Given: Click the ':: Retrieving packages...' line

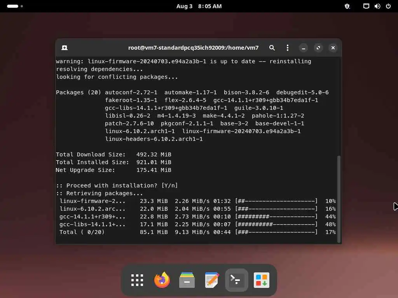Looking at the screenshot, I should pyautogui.click(x=99, y=193).
